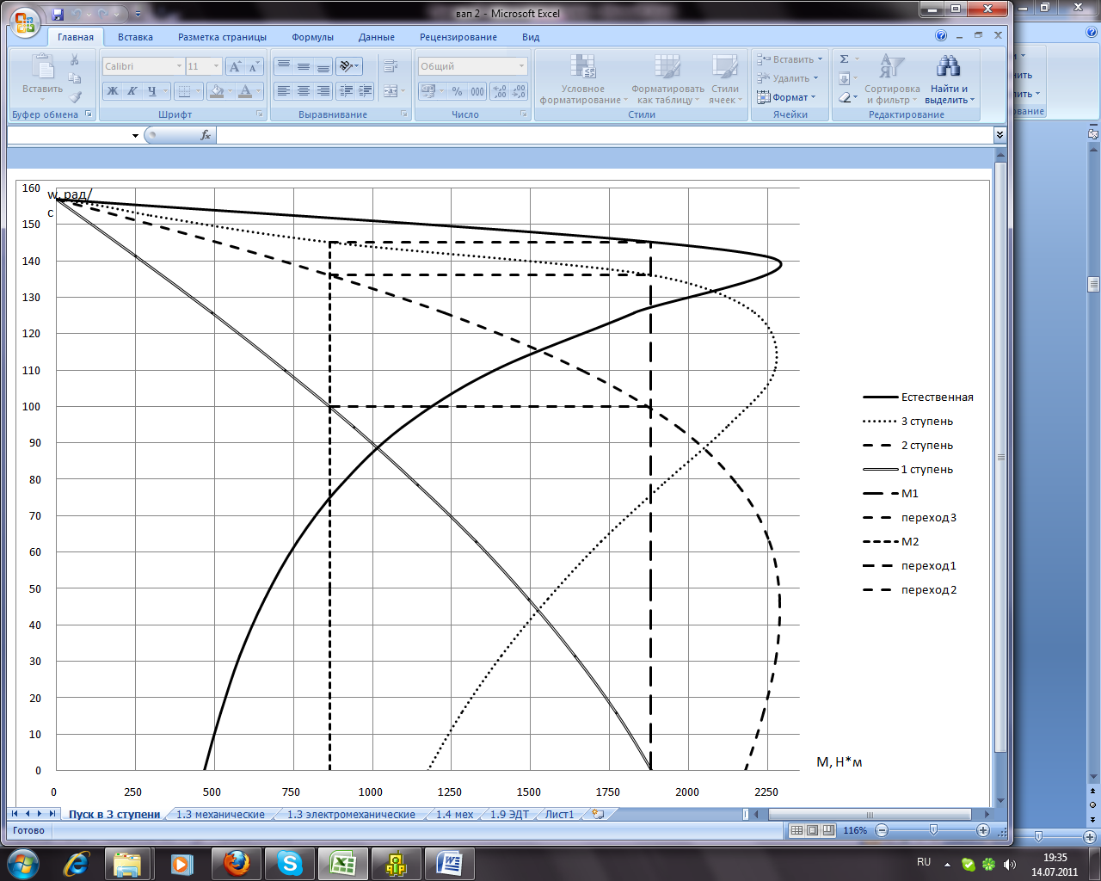
Task: Click the fill color bucket icon
Action: (x=216, y=91)
